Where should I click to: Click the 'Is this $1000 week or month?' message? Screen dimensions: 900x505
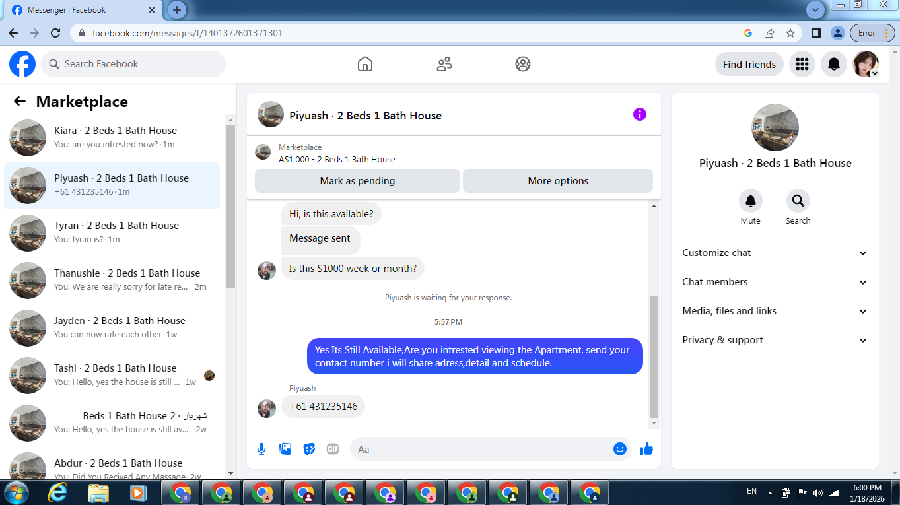pos(353,269)
